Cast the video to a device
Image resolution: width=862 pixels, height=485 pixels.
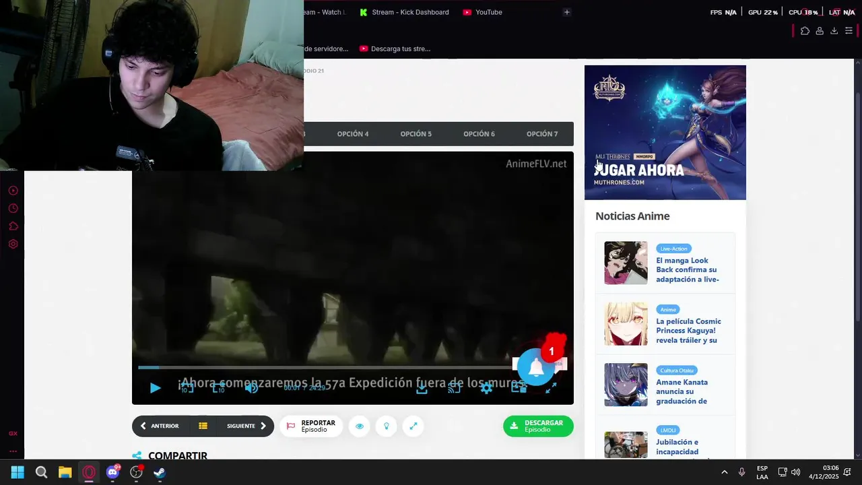pos(455,388)
